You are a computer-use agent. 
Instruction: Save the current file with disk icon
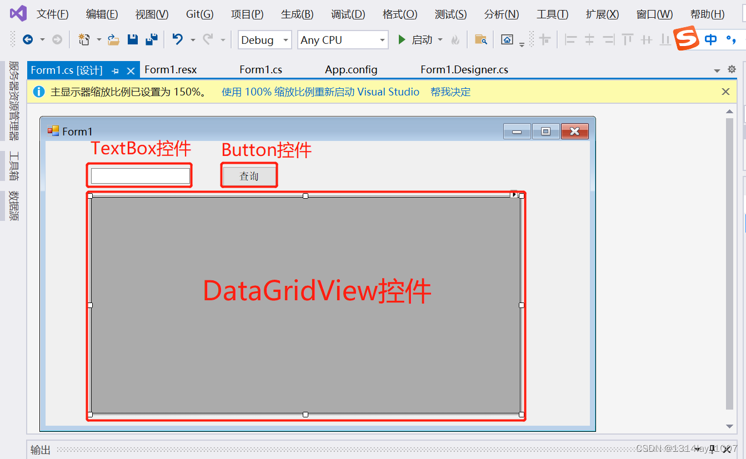tap(133, 39)
